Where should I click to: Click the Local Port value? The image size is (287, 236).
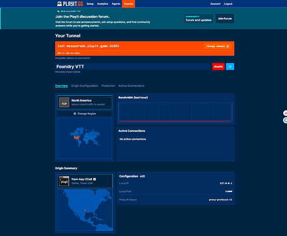click(228, 192)
